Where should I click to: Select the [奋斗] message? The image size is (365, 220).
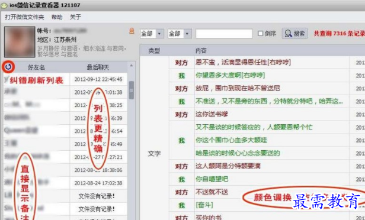[x=204, y=205]
